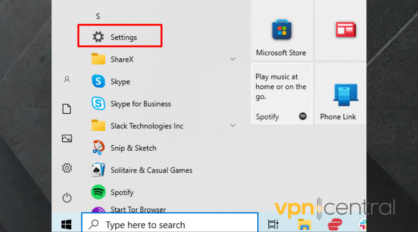Click the letter S group header
This screenshot has width=418, height=232.
click(98, 16)
